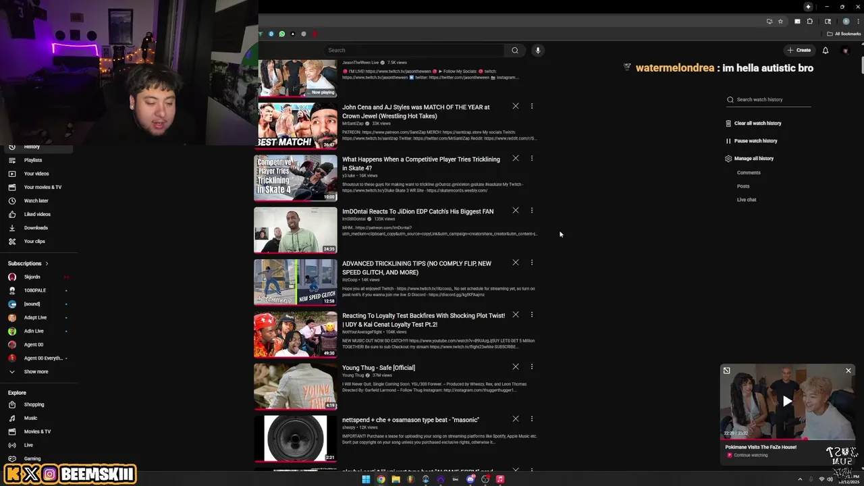Open Young Thug - Safe thumbnail
The height and width of the screenshot is (486, 864).
(296, 387)
